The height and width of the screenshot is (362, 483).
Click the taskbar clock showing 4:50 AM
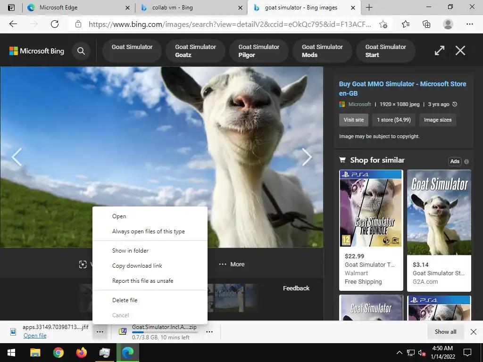click(442, 353)
